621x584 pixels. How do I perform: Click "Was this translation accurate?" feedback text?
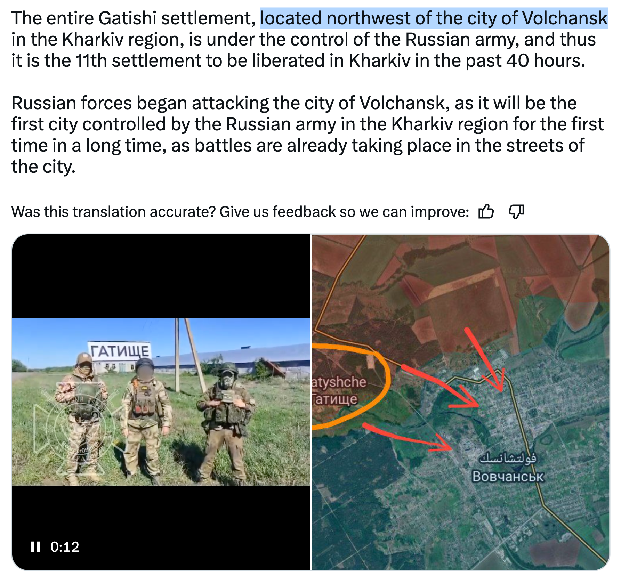(113, 212)
